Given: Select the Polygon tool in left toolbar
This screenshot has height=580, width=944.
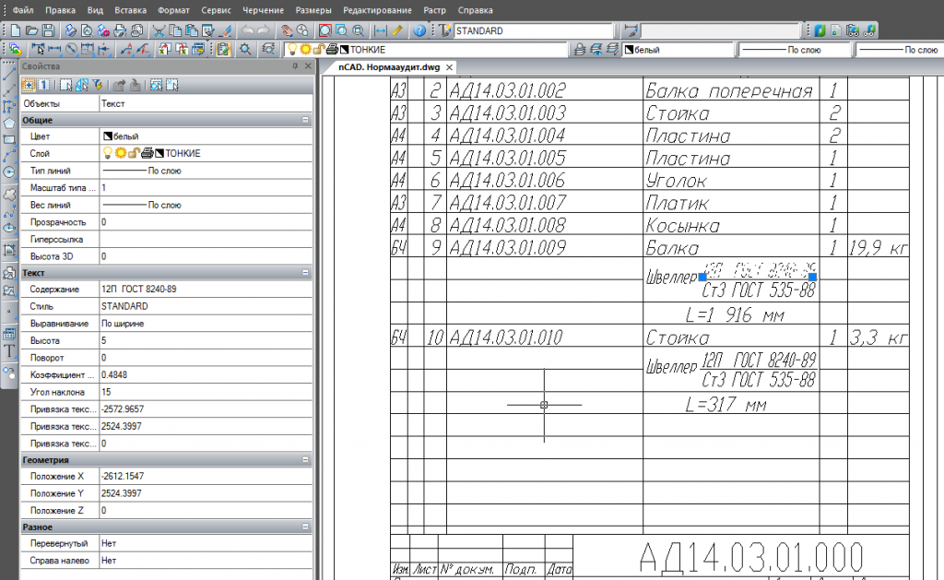Looking at the screenshot, I should pyautogui.click(x=9, y=124).
